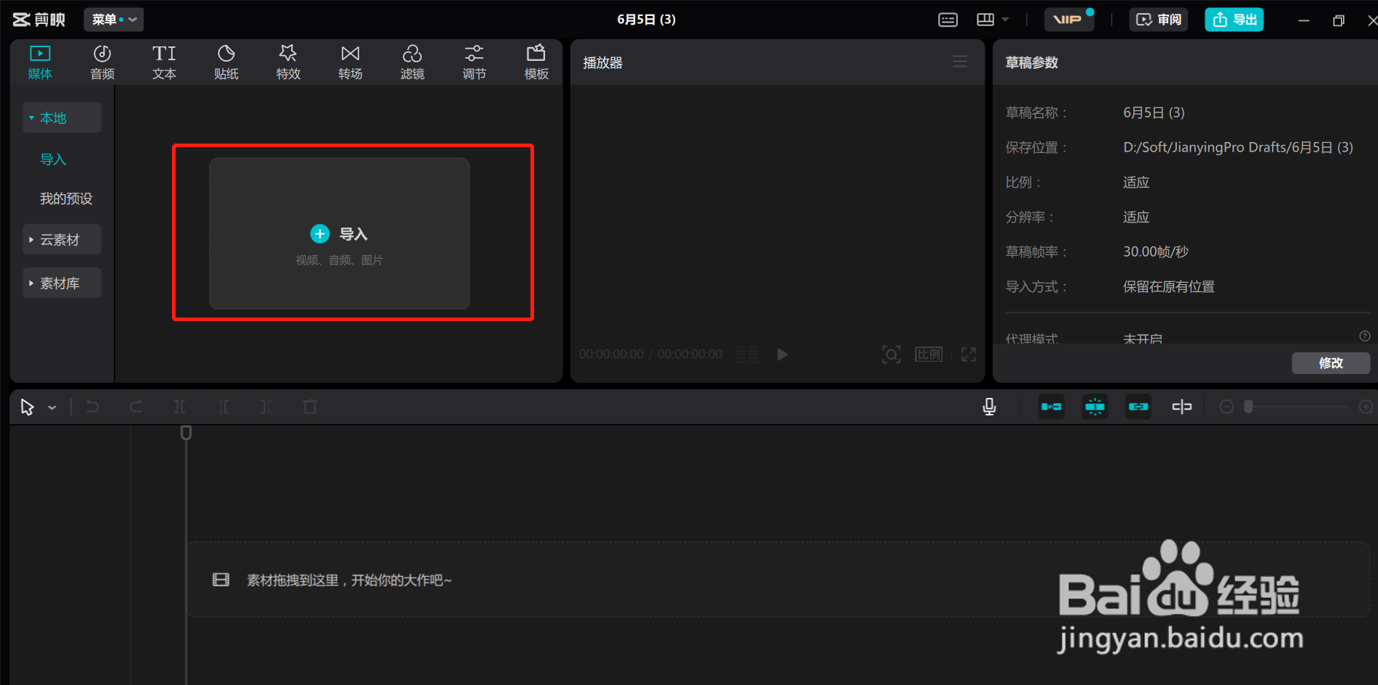1378x685 pixels.
Task: Open the 文本 text tab
Action: (164, 62)
